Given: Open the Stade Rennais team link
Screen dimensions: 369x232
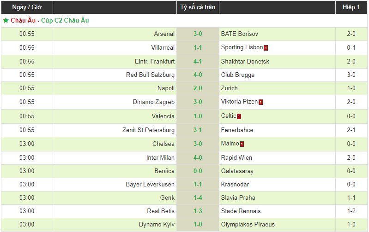Looking at the screenshot, I should click(241, 211).
